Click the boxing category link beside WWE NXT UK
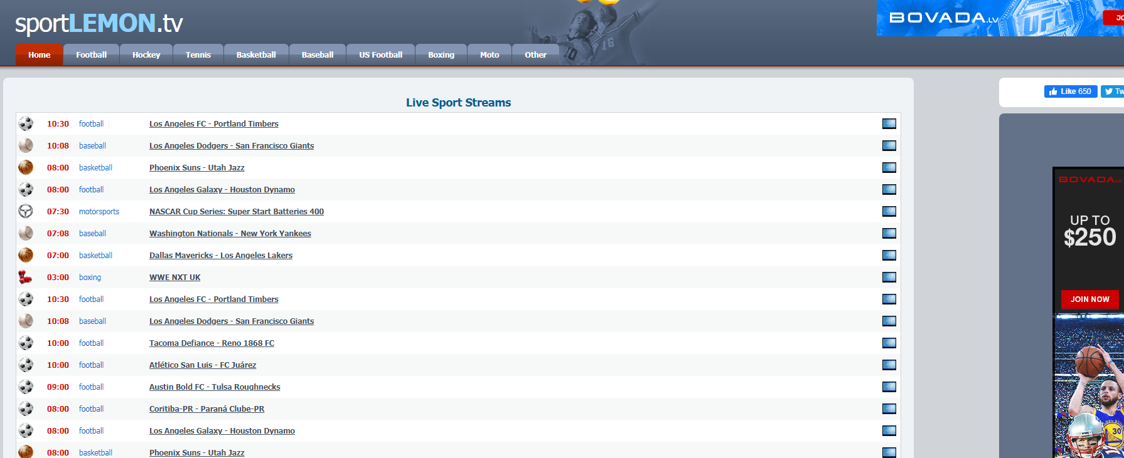 (x=90, y=278)
